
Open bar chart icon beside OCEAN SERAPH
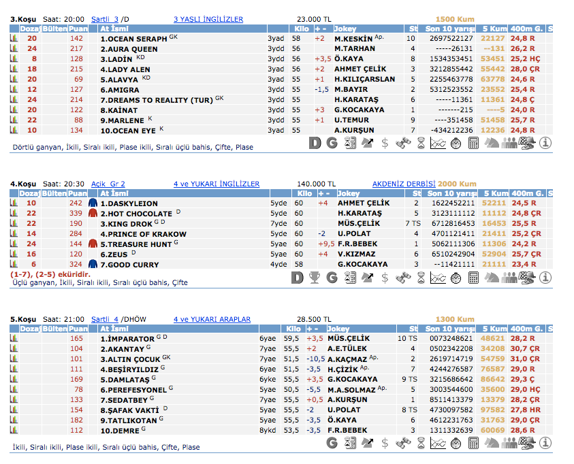pos(13,39)
